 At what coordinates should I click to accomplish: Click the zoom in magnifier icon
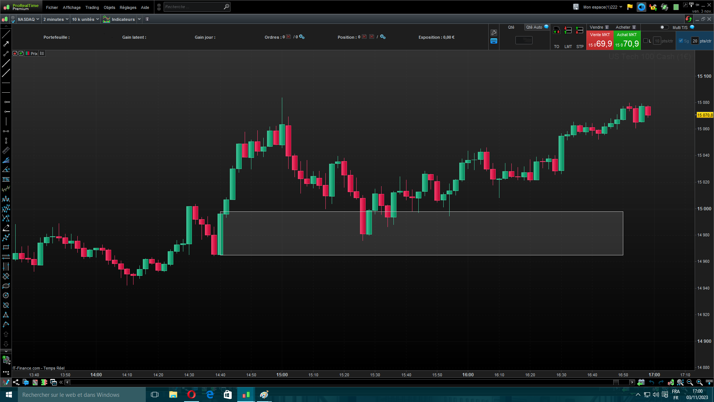coord(699,382)
